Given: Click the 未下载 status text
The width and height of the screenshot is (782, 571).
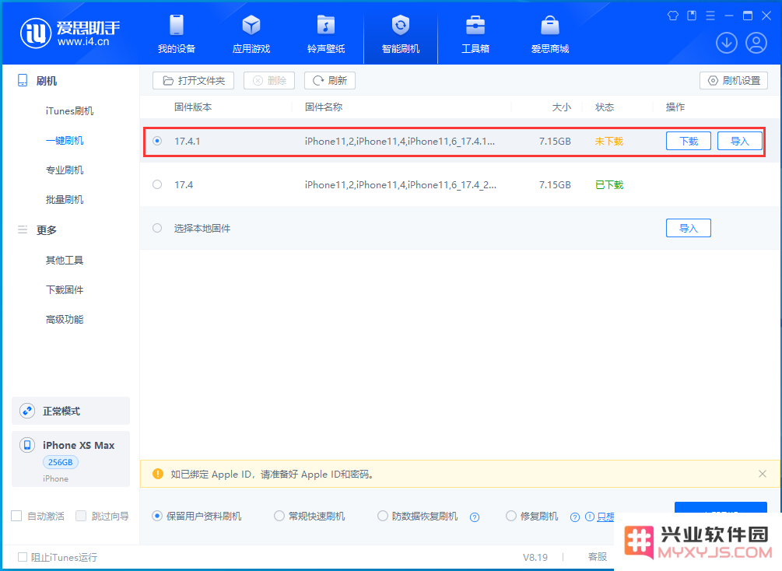Looking at the screenshot, I should point(609,141).
